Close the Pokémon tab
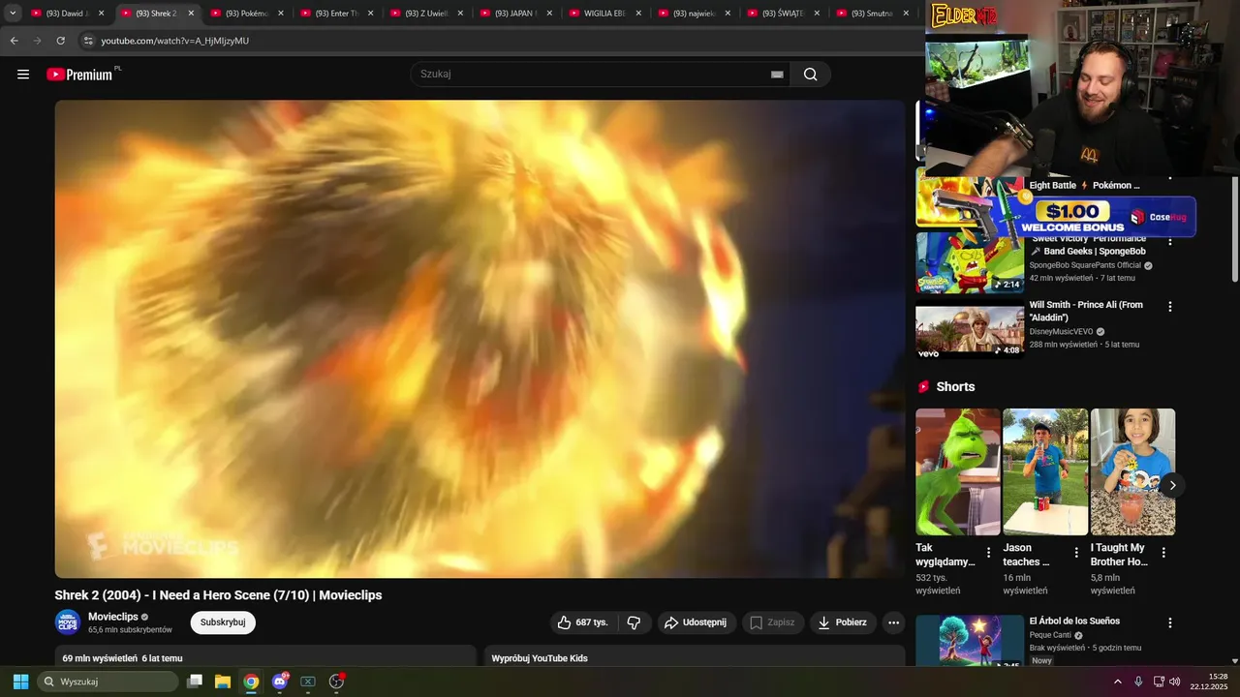The height and width of the screenshot is (697, 1240). [280, 14]
